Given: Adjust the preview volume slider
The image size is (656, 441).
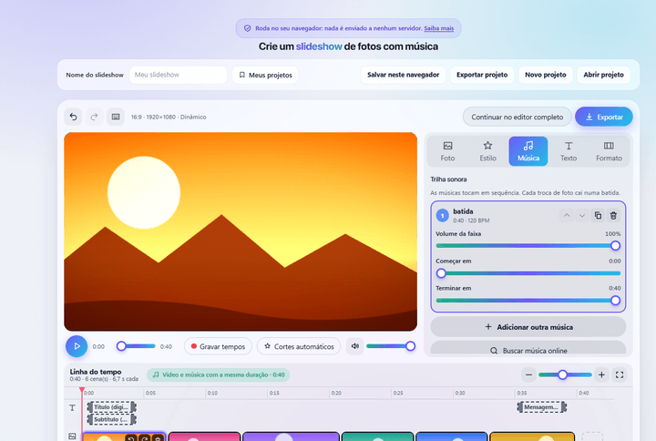Looking at the screenshot, I should click(391, 346).
